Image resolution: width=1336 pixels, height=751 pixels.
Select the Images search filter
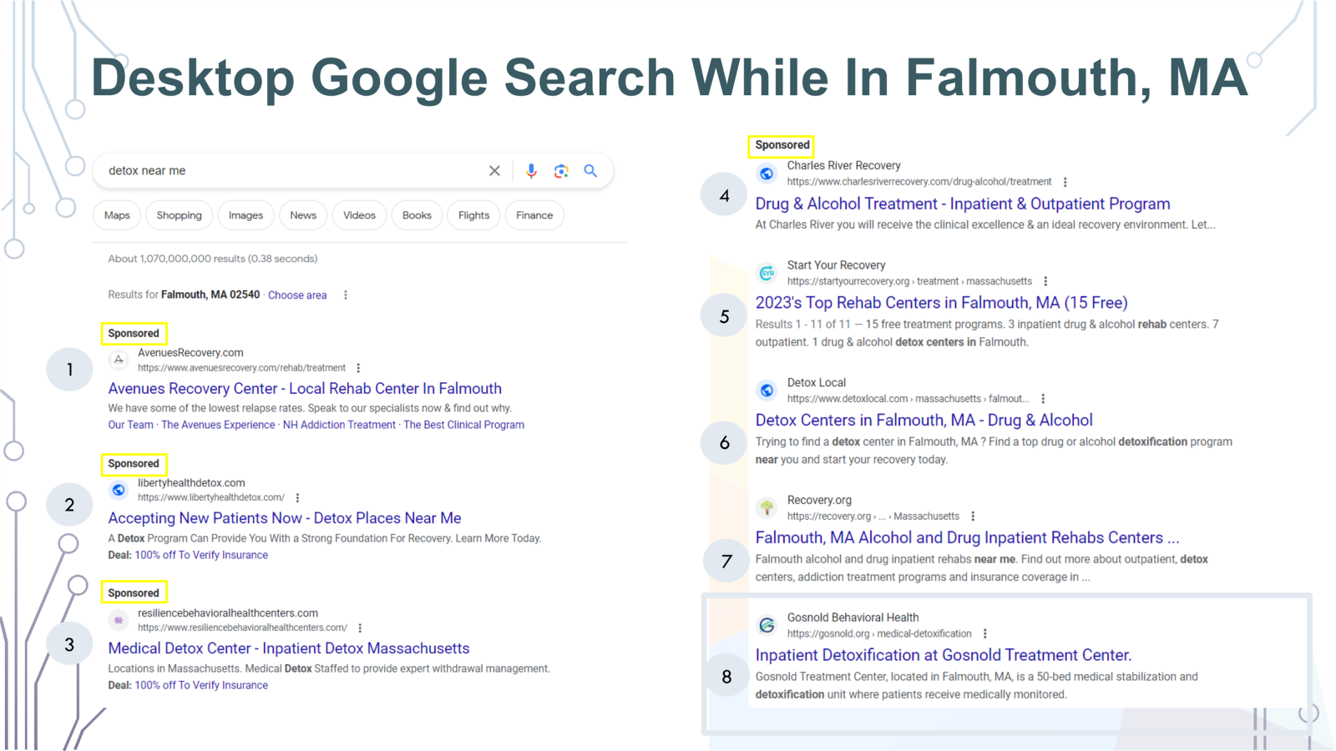[245, 215]
